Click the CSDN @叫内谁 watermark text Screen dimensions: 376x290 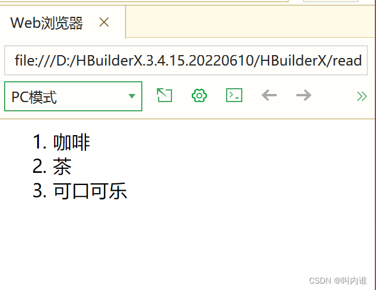(x=338, y=281)
